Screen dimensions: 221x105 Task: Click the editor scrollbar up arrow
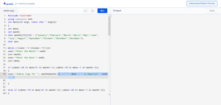(109, 15)
